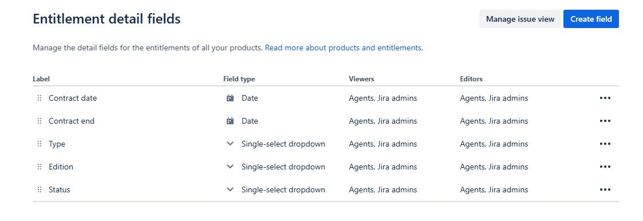Click the dropdown chevron in Edition row
Screen dimensions: 643x221
coord(230,167)
